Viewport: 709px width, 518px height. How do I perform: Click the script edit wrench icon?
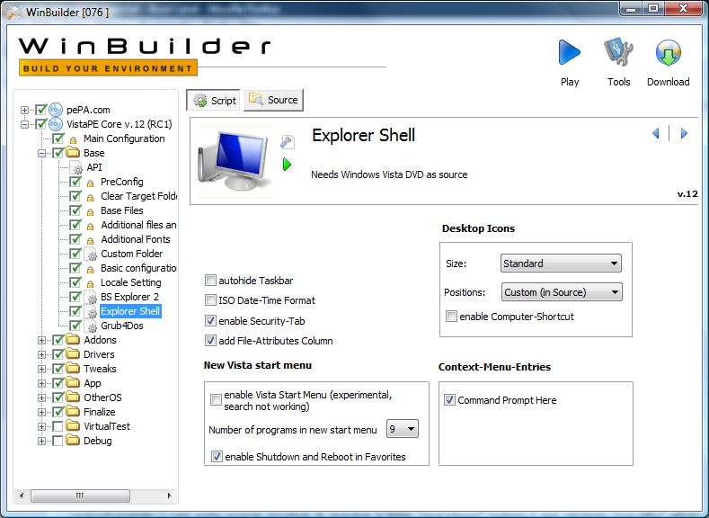tap(288, 142)
